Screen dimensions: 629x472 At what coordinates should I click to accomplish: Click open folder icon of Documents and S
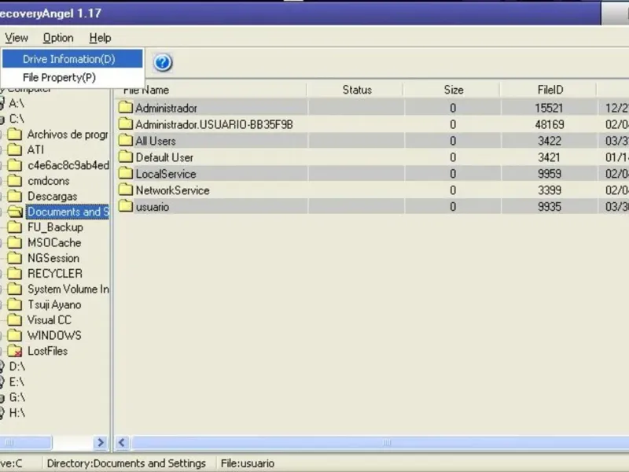pyautogui.click(x=15, y=212)
